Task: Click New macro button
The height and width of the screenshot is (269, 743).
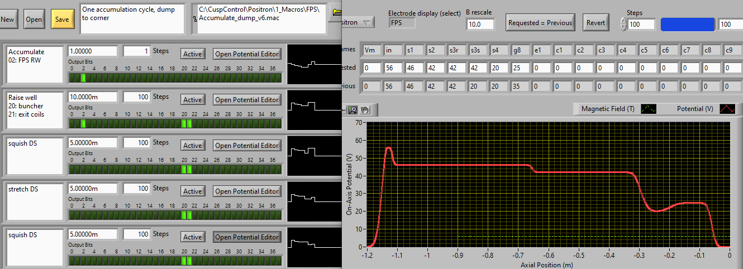Action: coord(8,19)
